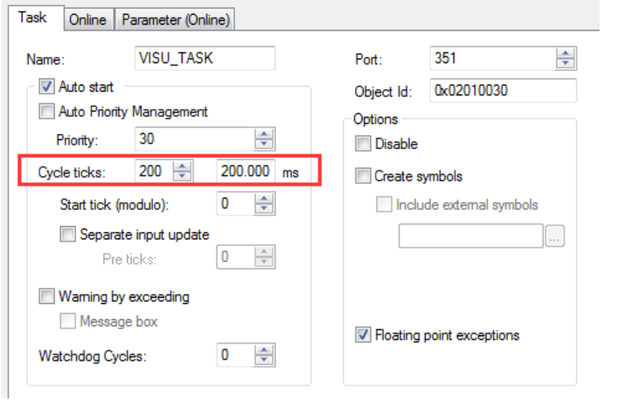This screenshot has width=625, height=400.
Task: Increase Watchdog Cycles with up arrow
Action: [264, 350]
